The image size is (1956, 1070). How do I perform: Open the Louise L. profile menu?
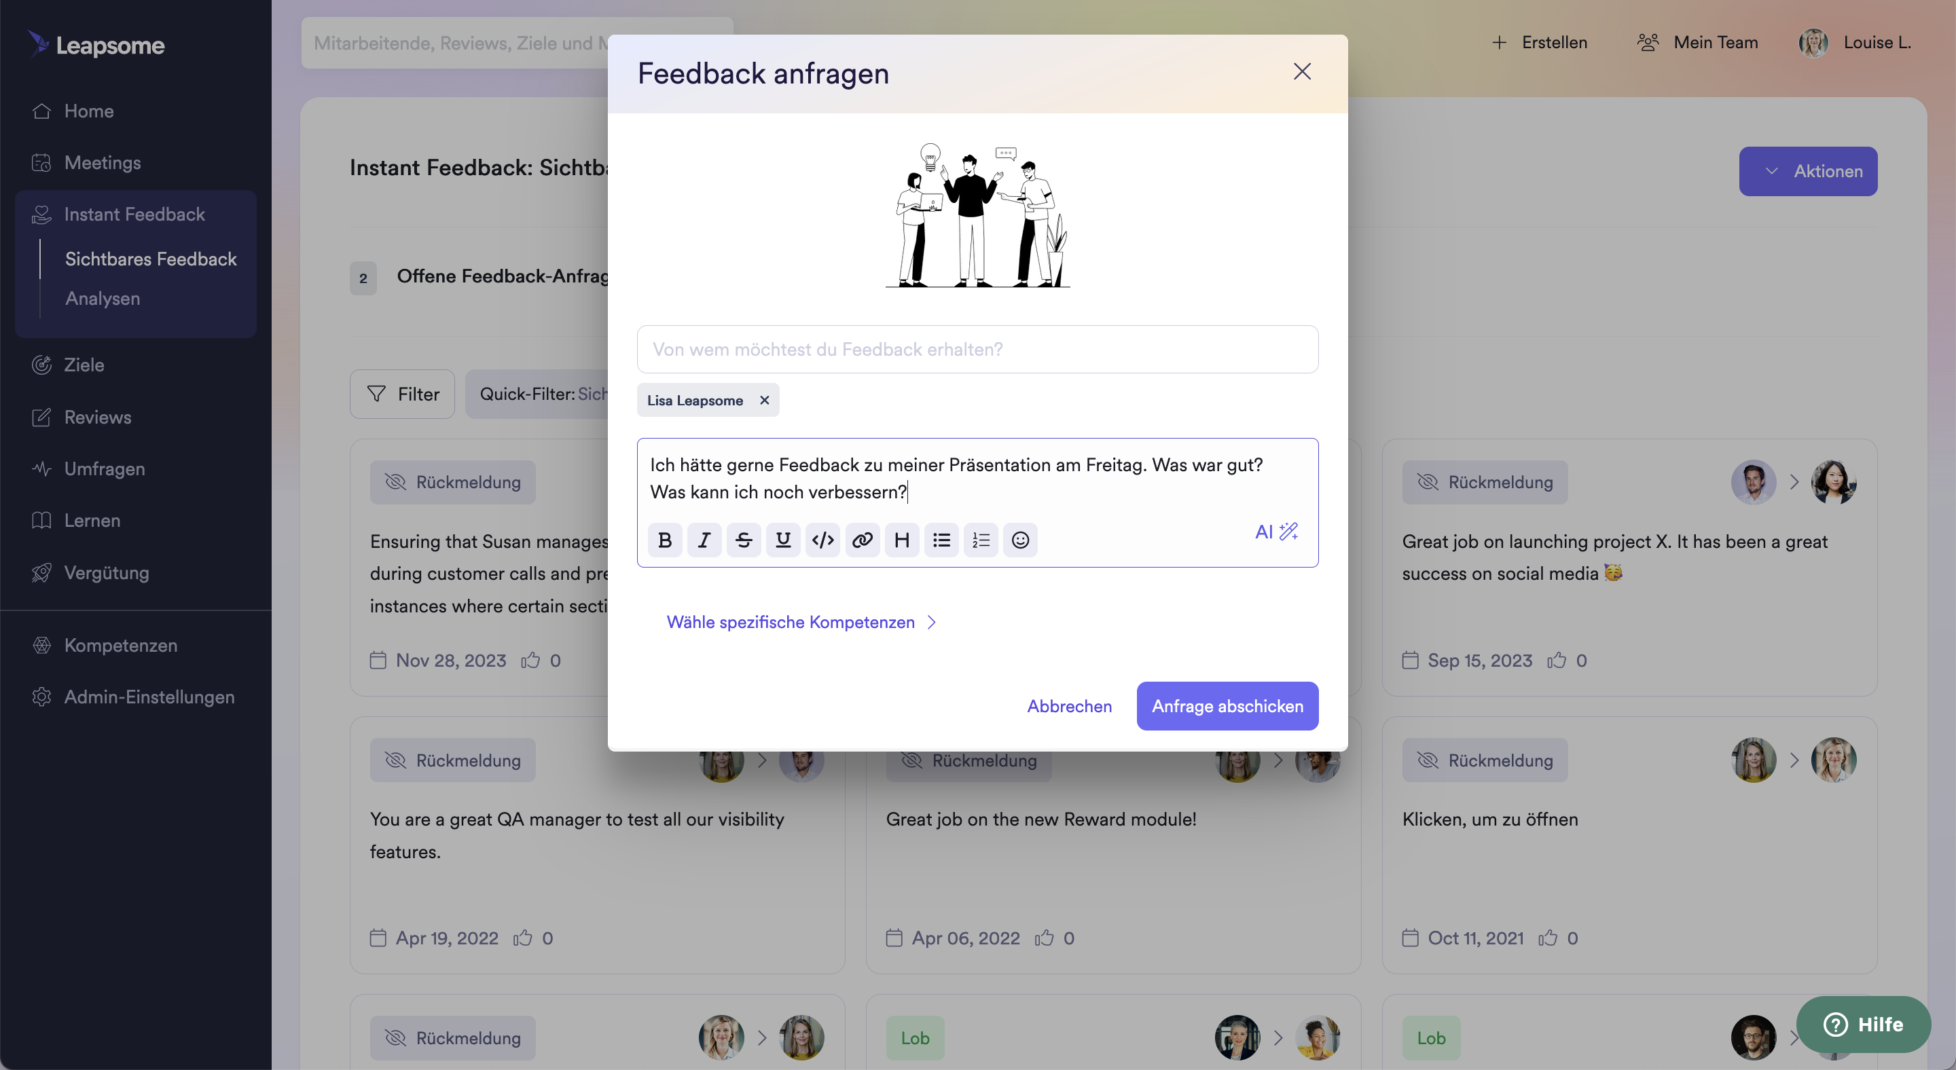point(1853,43)
